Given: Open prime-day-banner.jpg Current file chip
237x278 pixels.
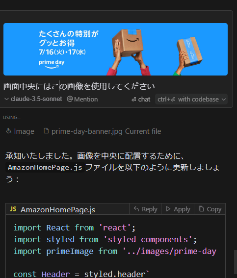Looking at the screenshot, I should pos(103,131).
